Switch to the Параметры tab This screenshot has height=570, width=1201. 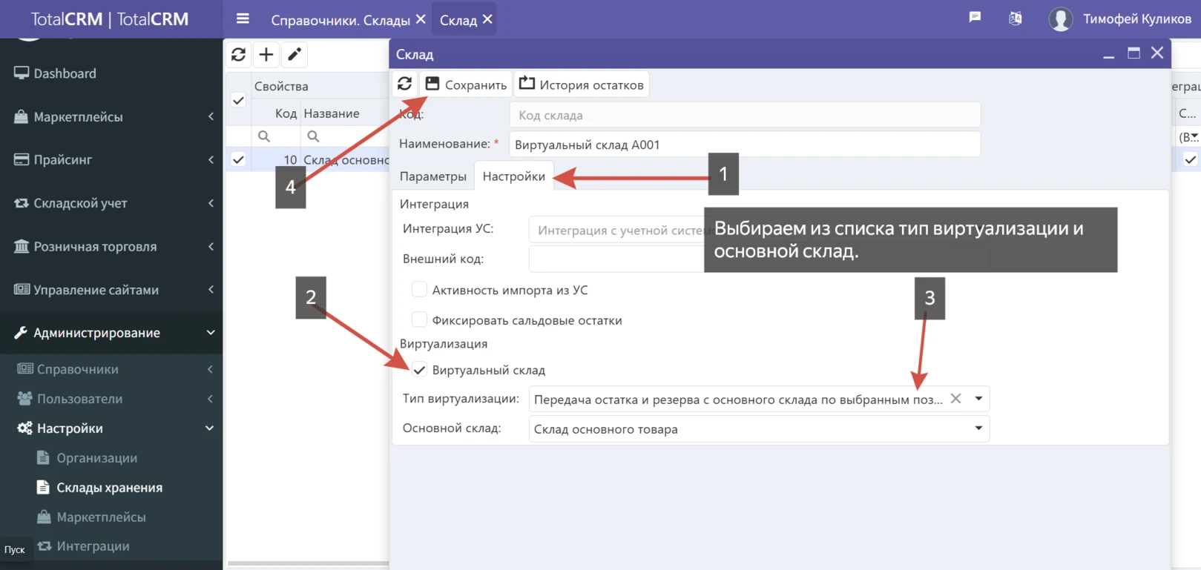click(432, 176)
